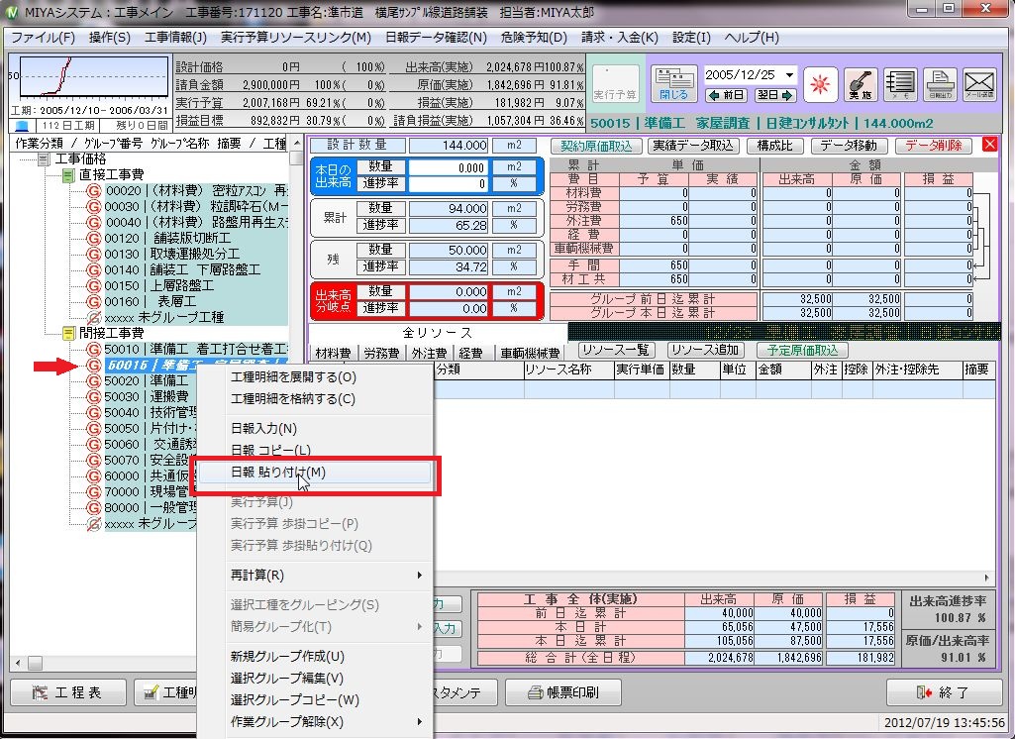Click the 未グループ工種 icon under 直接工事費
The width and height of the screenshot is (1015, 739).
coord(94,317)
